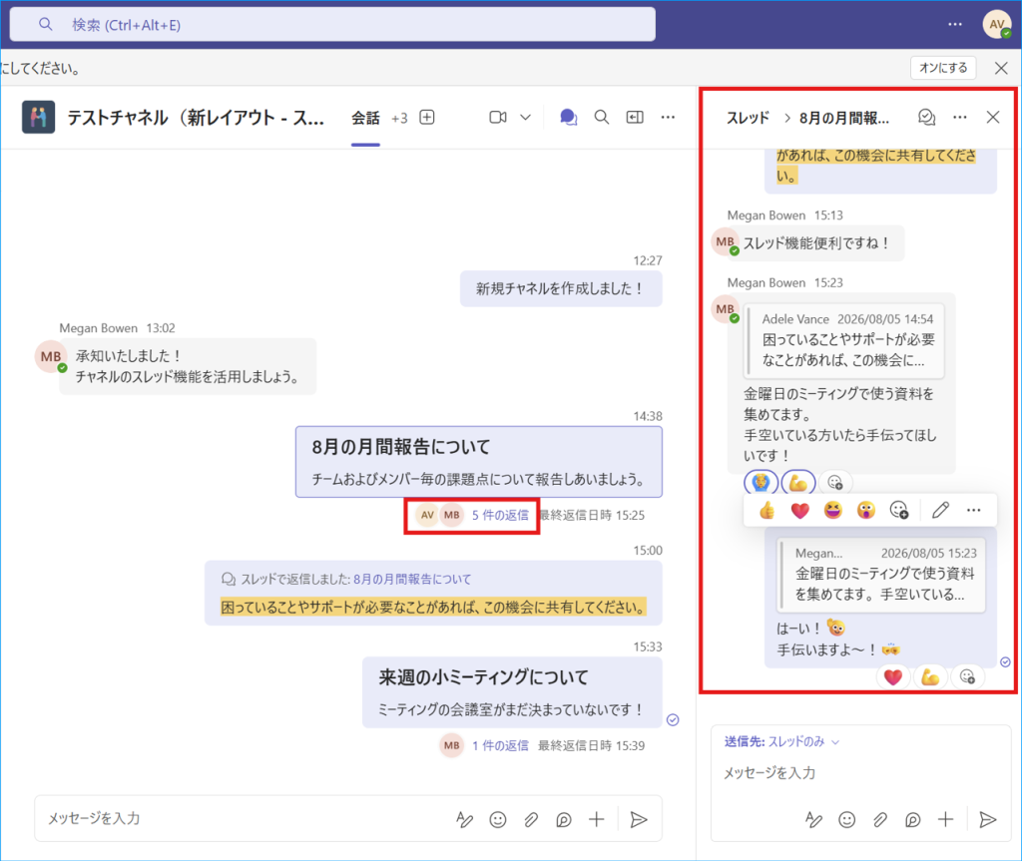Follow the 8月の月間報告について thread link
Screen dimensions: 1022x861
[412, 579]
